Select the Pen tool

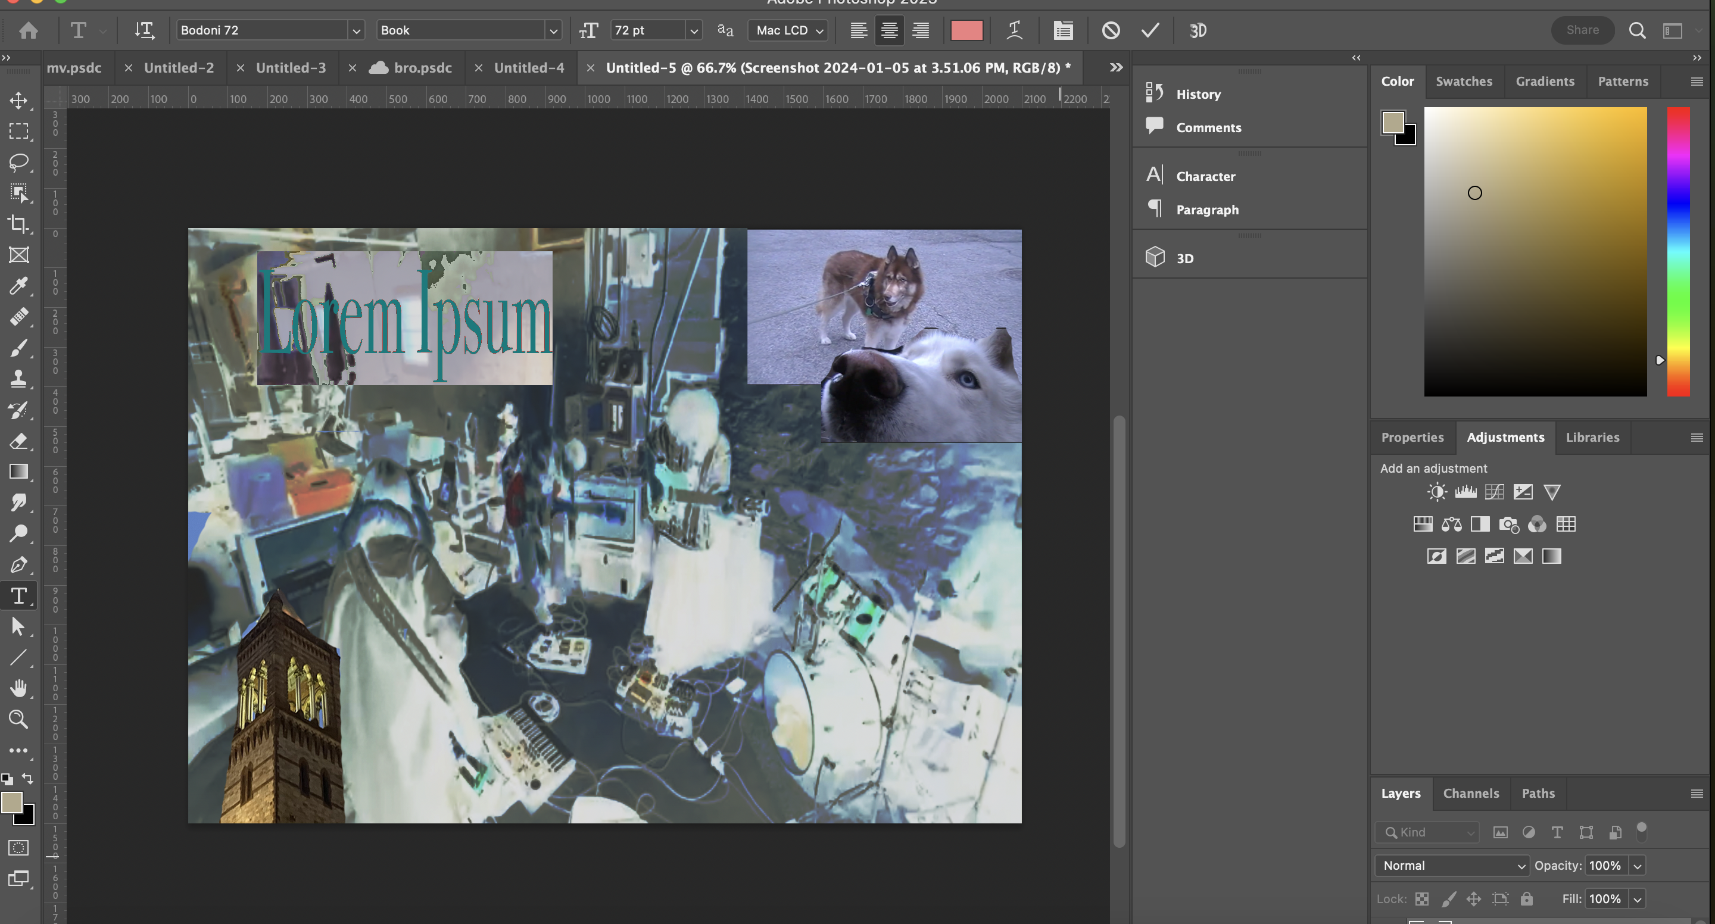tap(18, 564)
